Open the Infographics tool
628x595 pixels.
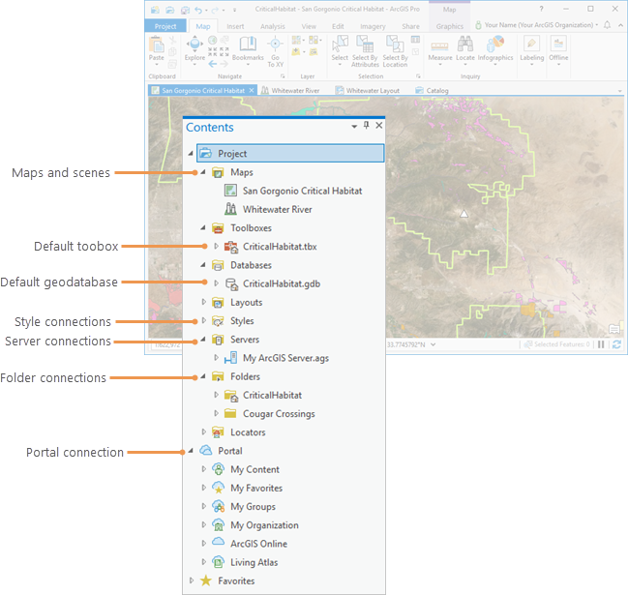coord(495,49)
